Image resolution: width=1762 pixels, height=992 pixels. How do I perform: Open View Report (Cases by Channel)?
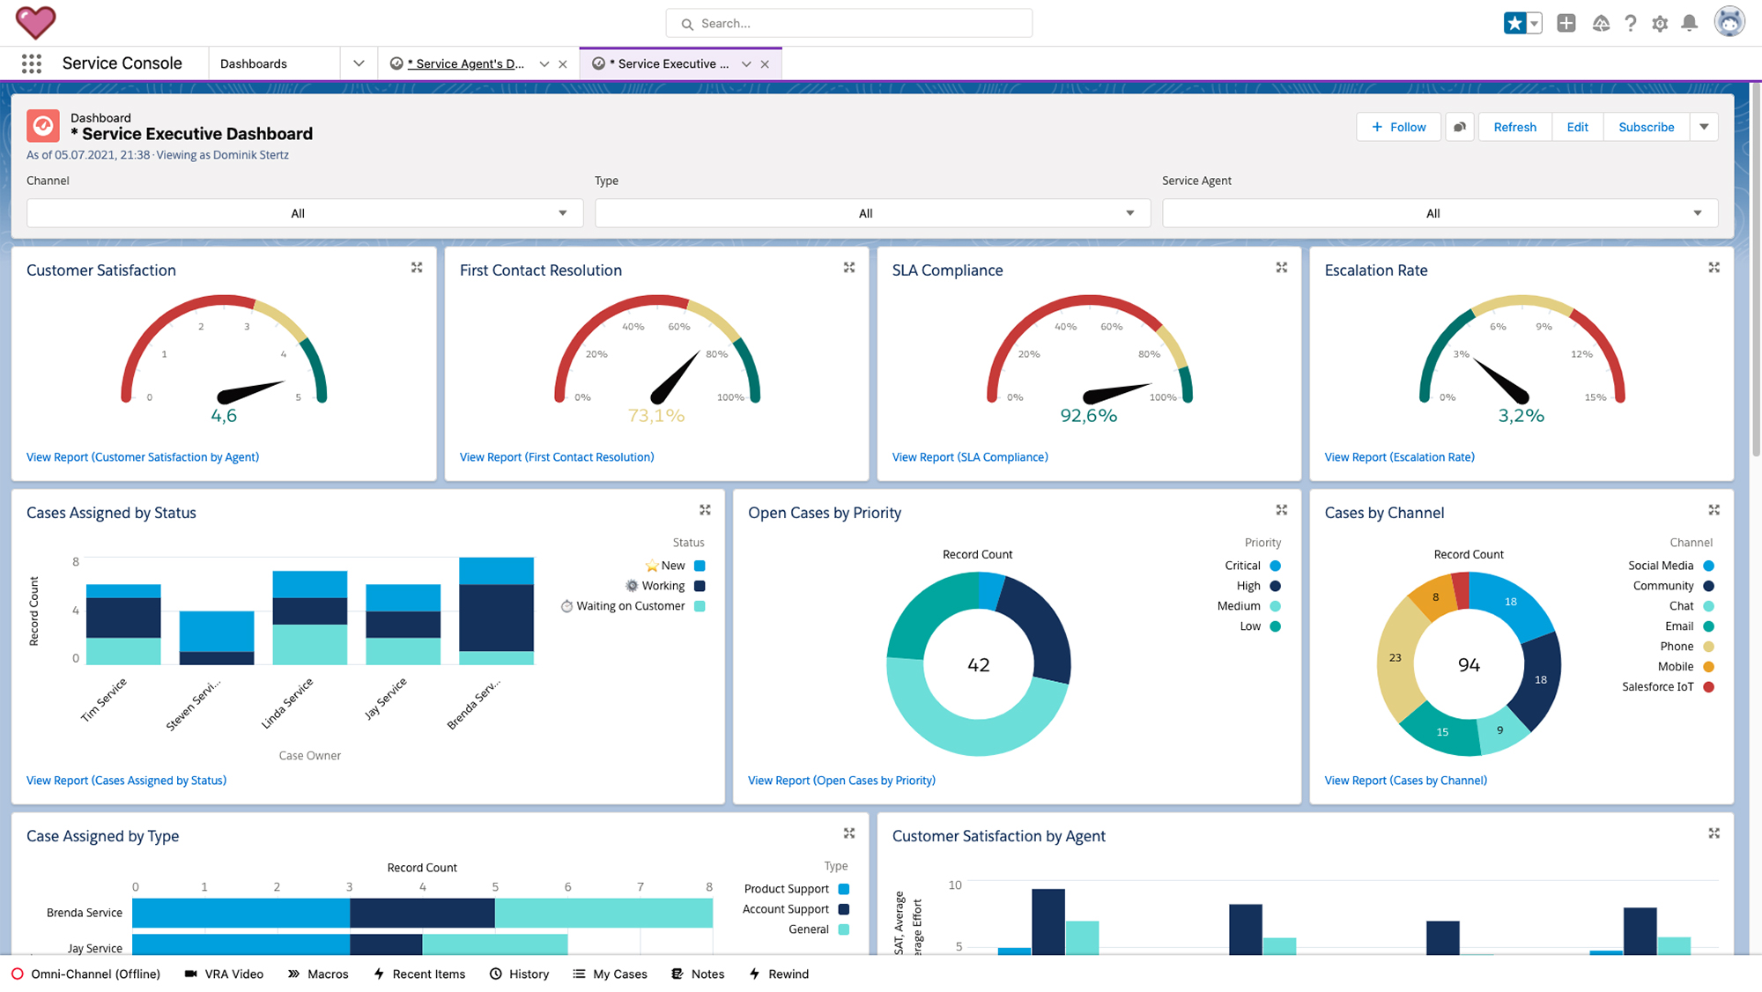(x=1405, y=781)
